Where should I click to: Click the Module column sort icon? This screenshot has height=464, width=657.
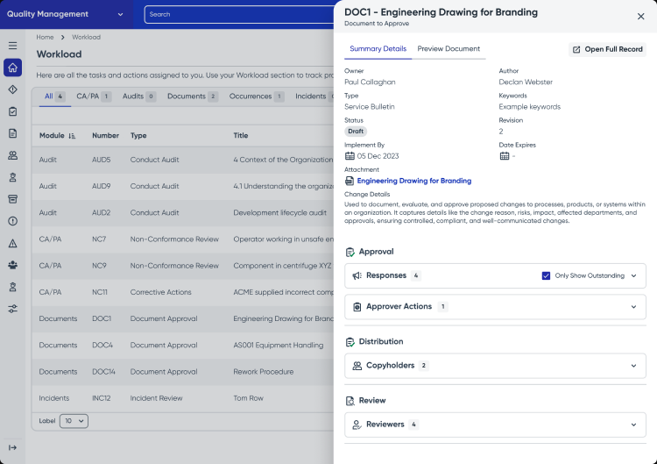click(x=72, y=136)
